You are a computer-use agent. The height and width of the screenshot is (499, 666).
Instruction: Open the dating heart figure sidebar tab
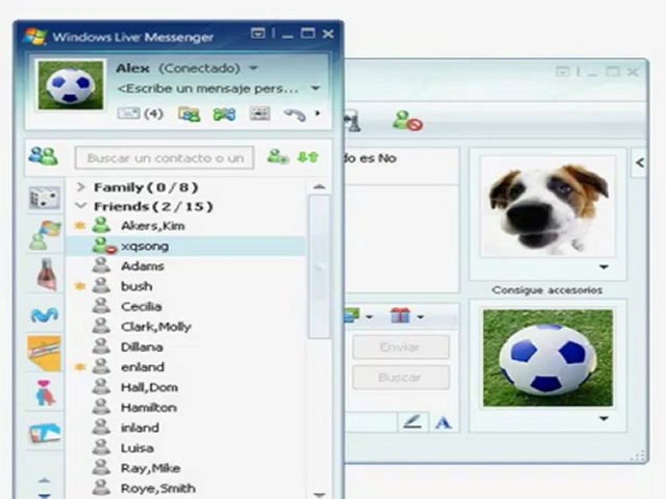tap(45, 393)
